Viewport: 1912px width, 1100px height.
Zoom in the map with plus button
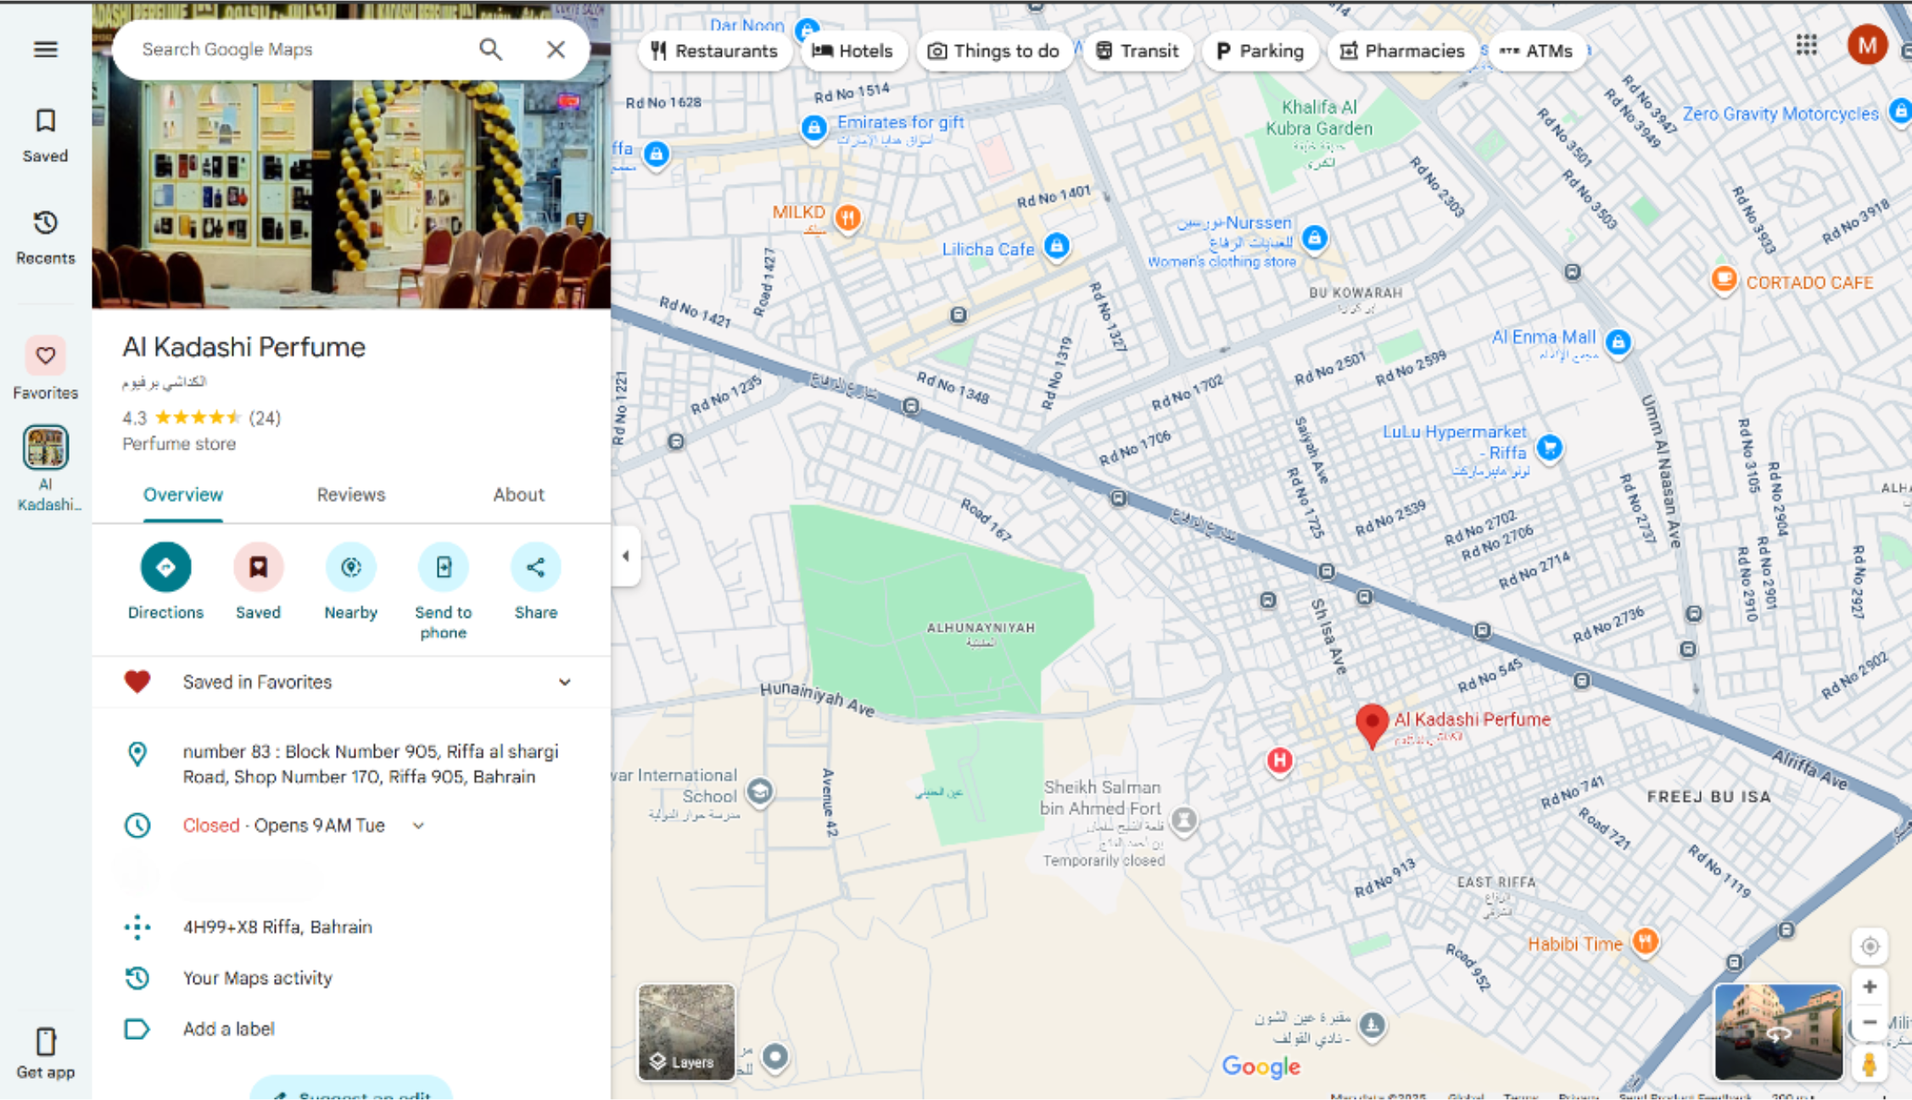[x=1869, y=986]
